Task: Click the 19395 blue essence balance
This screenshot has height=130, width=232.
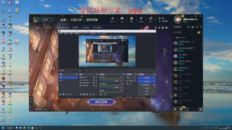Action: (163, 21)
